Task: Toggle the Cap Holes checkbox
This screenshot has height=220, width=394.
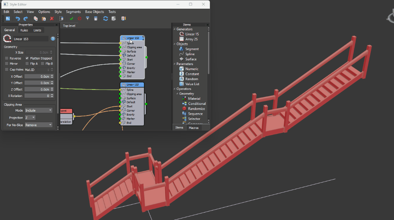Action: click(x=7, y=70)
